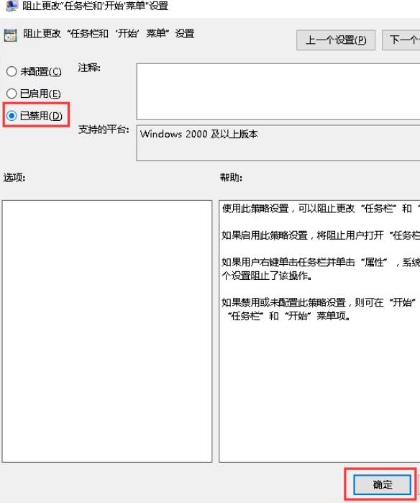Click the 注释: label
The image size is (420, 503).
pos(89,68)
